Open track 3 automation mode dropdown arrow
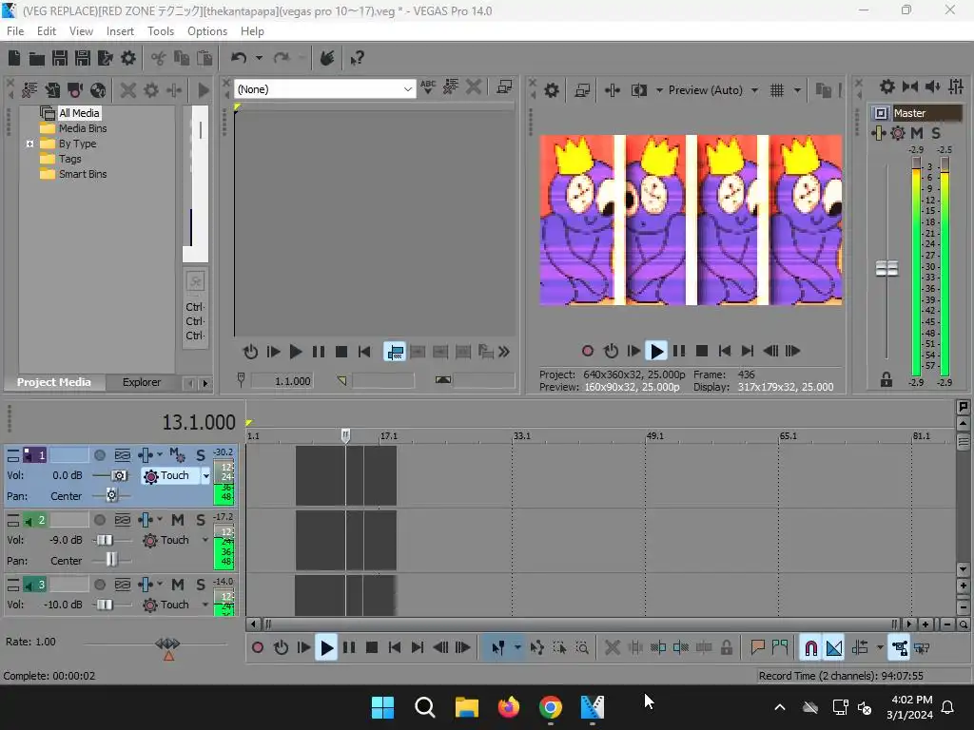The height and width of the screenshot is (730, 974). tap(205, 605)
